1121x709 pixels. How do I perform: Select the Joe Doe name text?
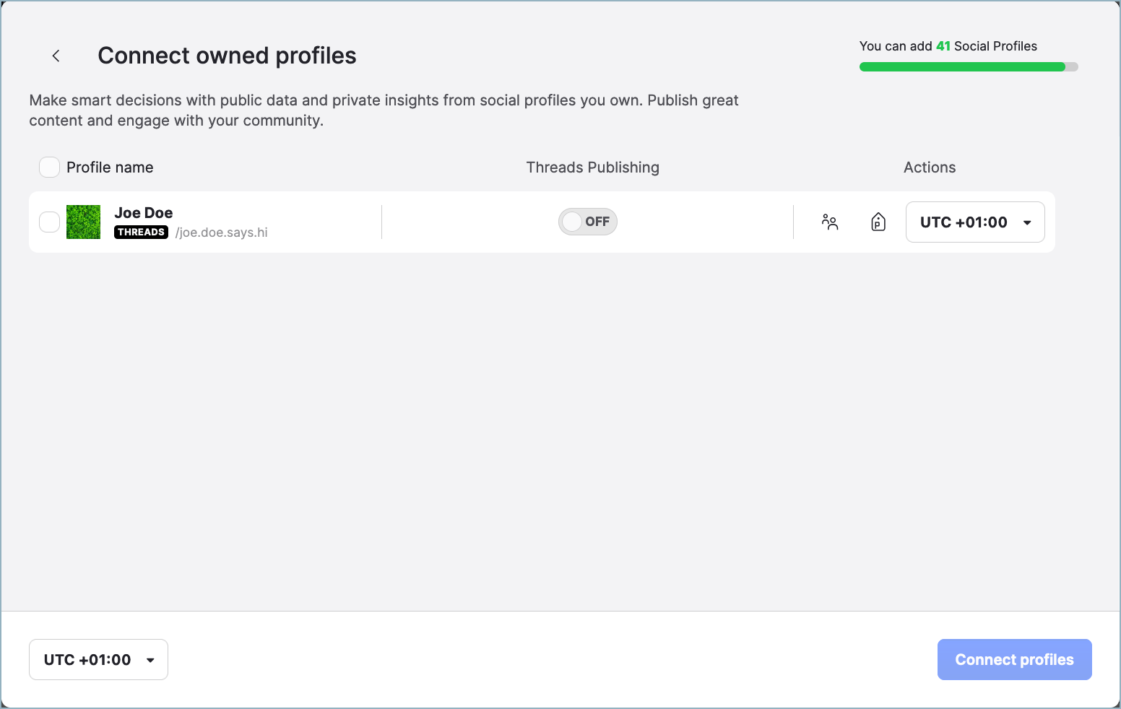click(143, 212)
